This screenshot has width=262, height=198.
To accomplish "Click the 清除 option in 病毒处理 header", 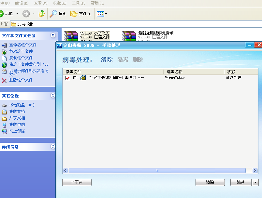I will click(x=107, y=60).
